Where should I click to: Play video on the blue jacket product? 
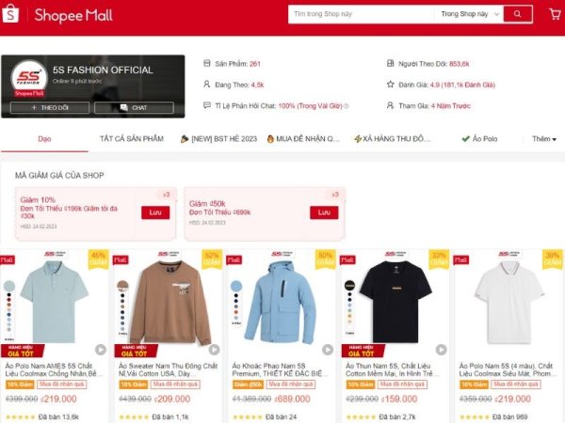pos(328,350)
